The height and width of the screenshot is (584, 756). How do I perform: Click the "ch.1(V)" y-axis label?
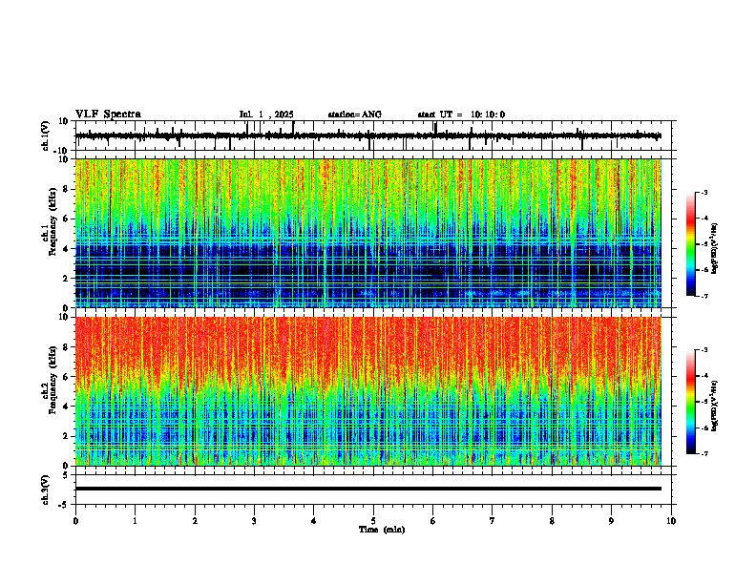[x=46, y=136]
